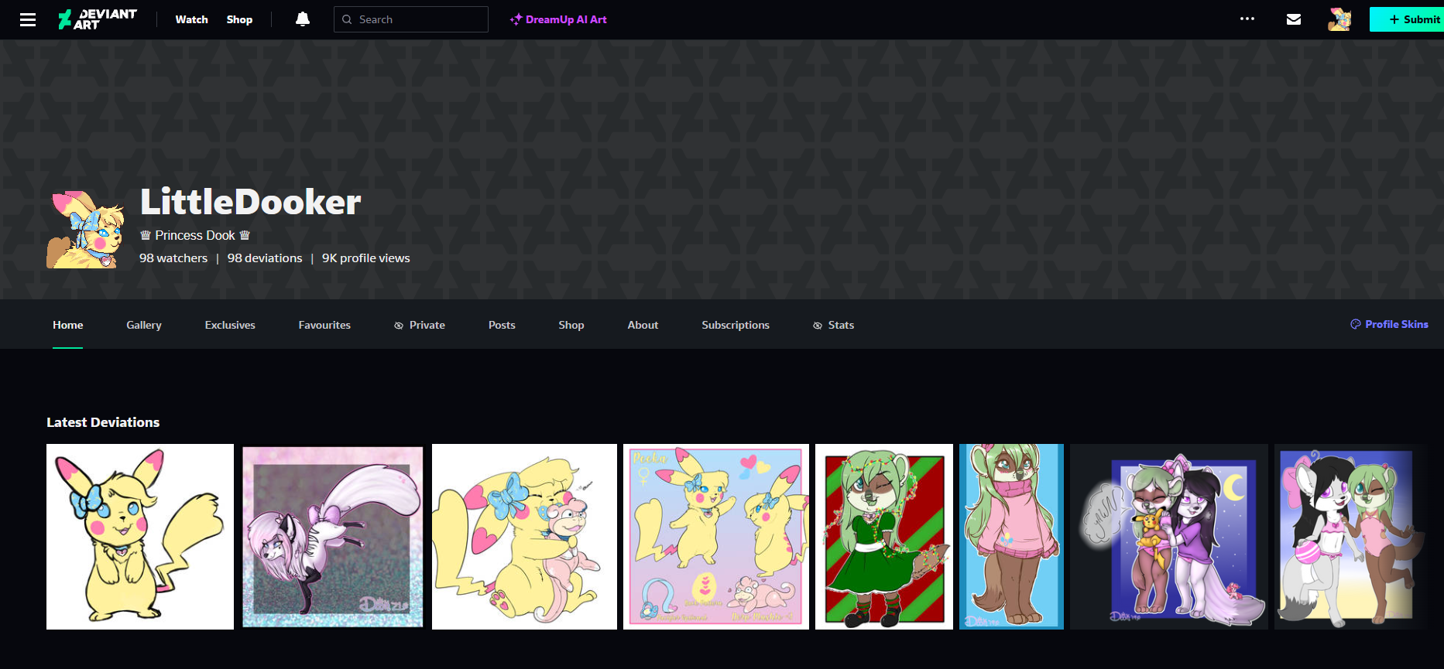
Task: Click the 98 watchers count
Action: (x=173, y=258)
